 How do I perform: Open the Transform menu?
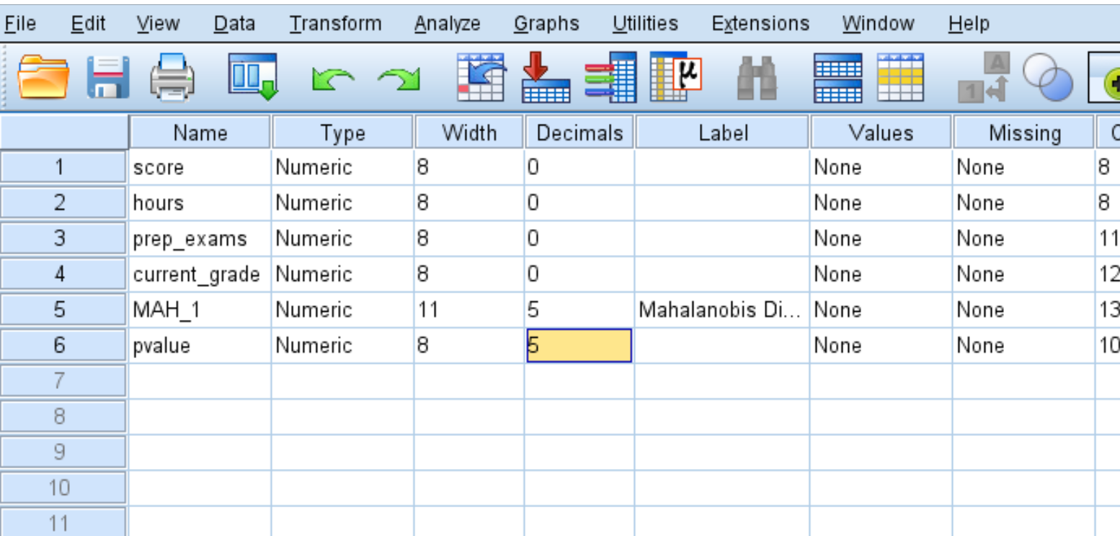[x=335, y=24]
